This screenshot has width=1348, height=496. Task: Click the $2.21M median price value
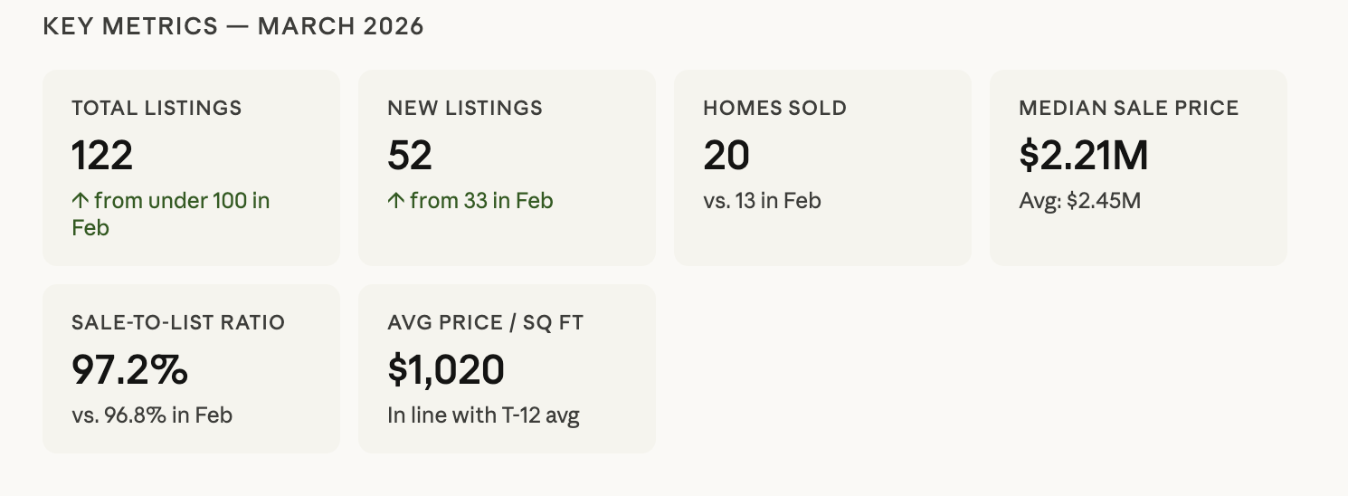(1084, 156)
